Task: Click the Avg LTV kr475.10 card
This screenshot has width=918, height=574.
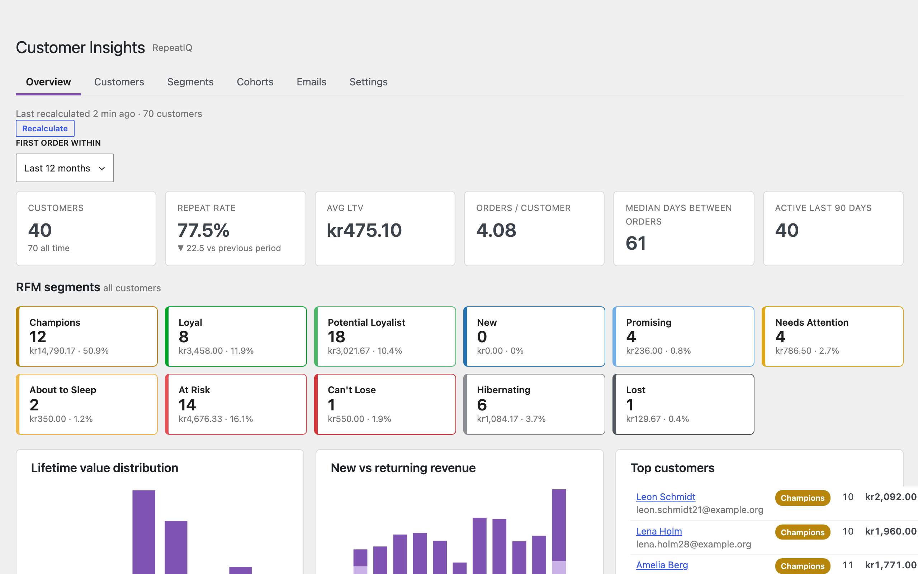Action: coord(385,229)
